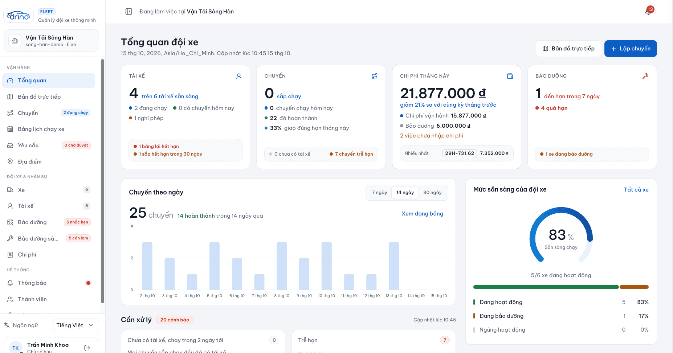Open Chuyến in the sidebar
Image resolution: width=673 pixels, height=353 pixels.
tap(49, 113)
